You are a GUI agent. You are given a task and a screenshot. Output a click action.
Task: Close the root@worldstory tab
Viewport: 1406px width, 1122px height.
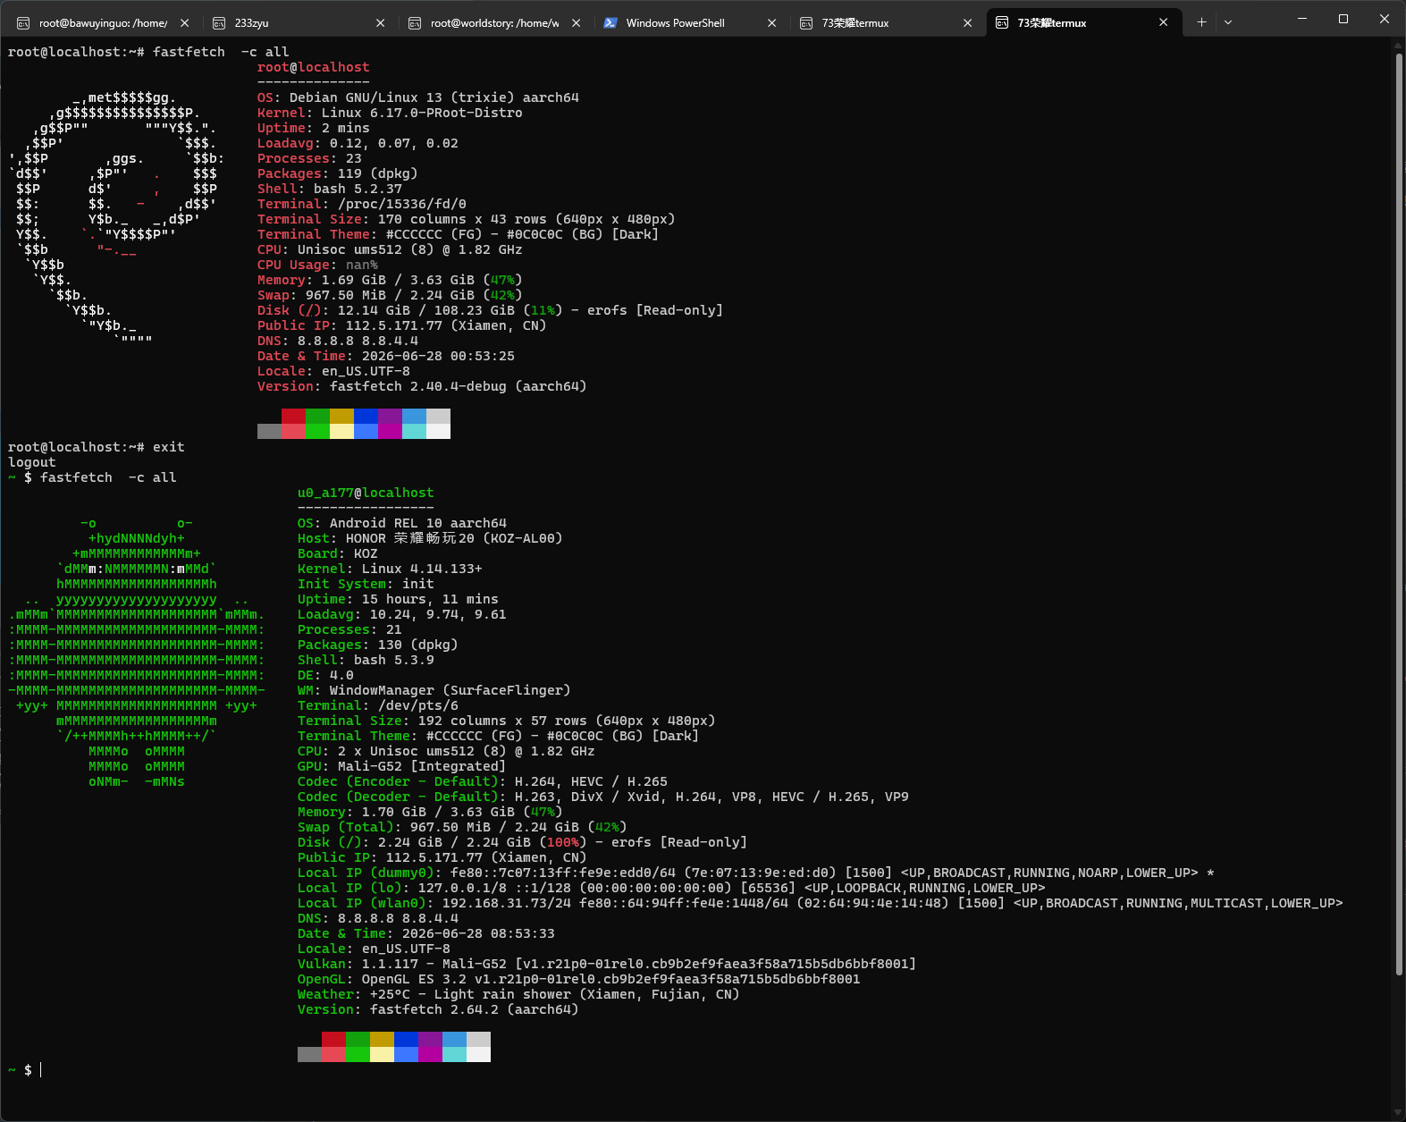point(577,23)
